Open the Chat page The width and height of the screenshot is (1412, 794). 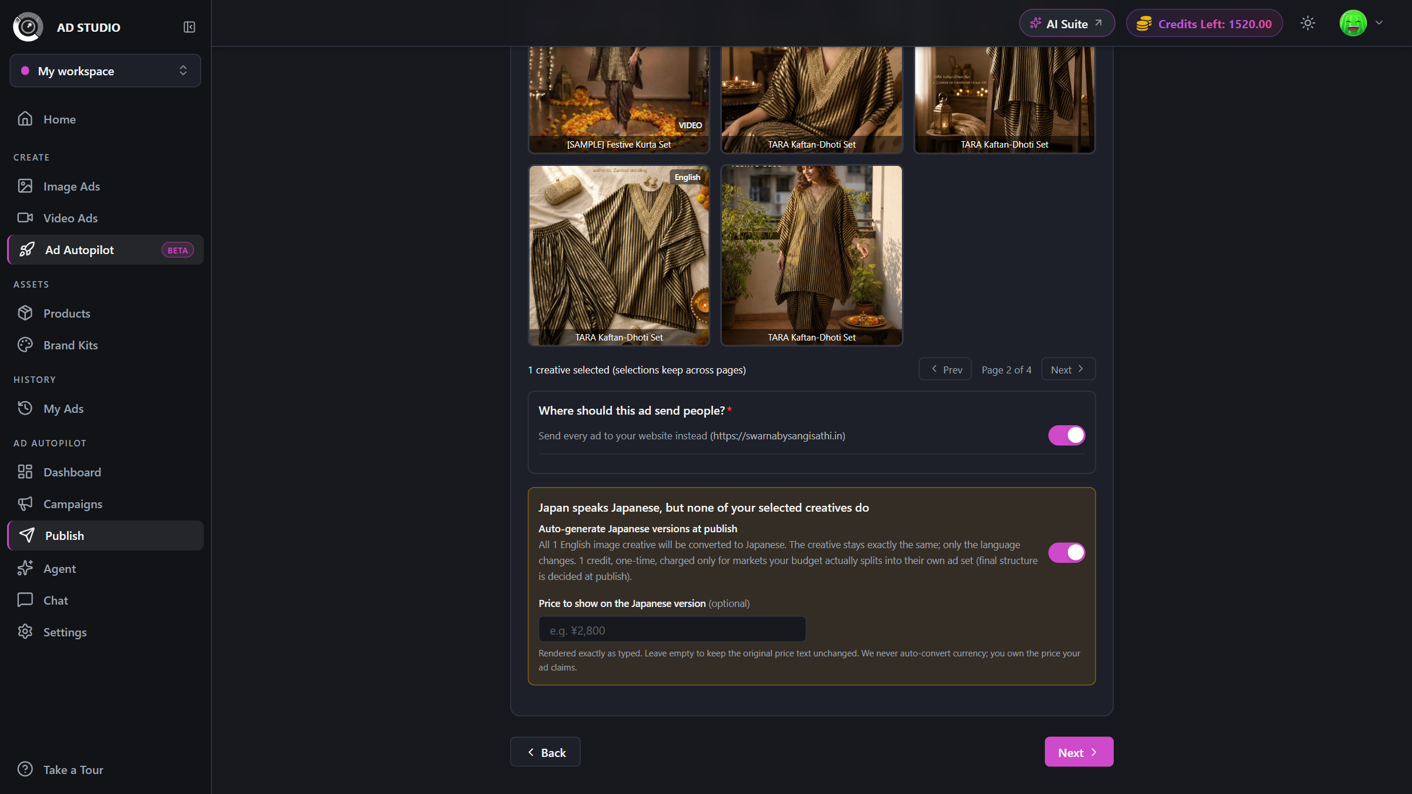[105, 600]
